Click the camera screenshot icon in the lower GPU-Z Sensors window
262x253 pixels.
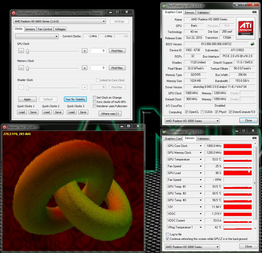tap(254, 138)
